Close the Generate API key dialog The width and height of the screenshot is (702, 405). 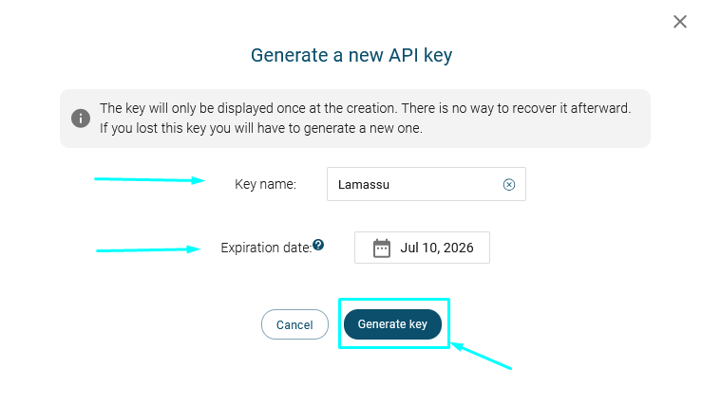click(x=679, y=22)
